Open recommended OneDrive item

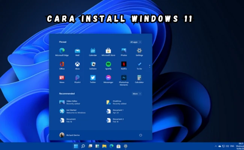[117, 102]
